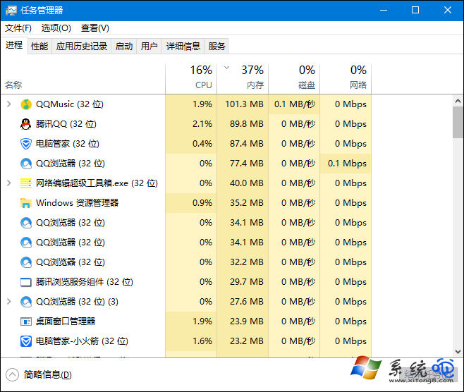
Task: Close the Task Manager window
Action: [x=448, y=11]
